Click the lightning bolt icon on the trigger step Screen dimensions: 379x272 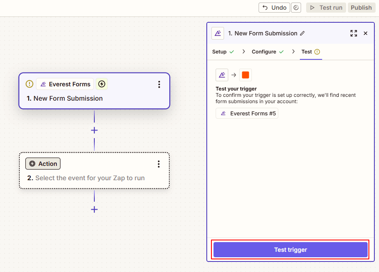(101, 84)
